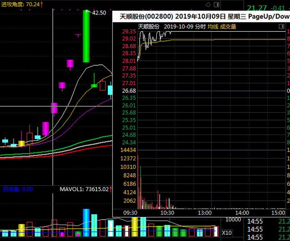290x241 pixels.
Task: Click the 10000 volume scale label
Action: click(233, 220)
